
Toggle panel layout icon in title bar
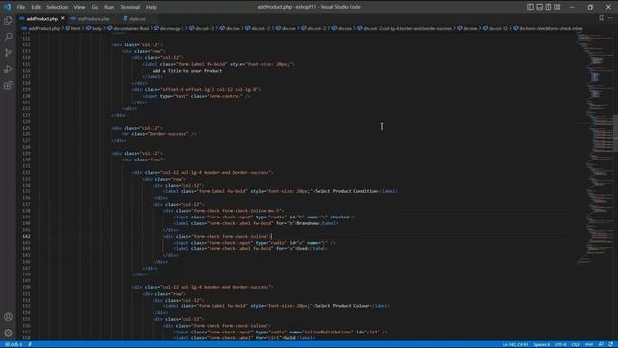point(540,7)
